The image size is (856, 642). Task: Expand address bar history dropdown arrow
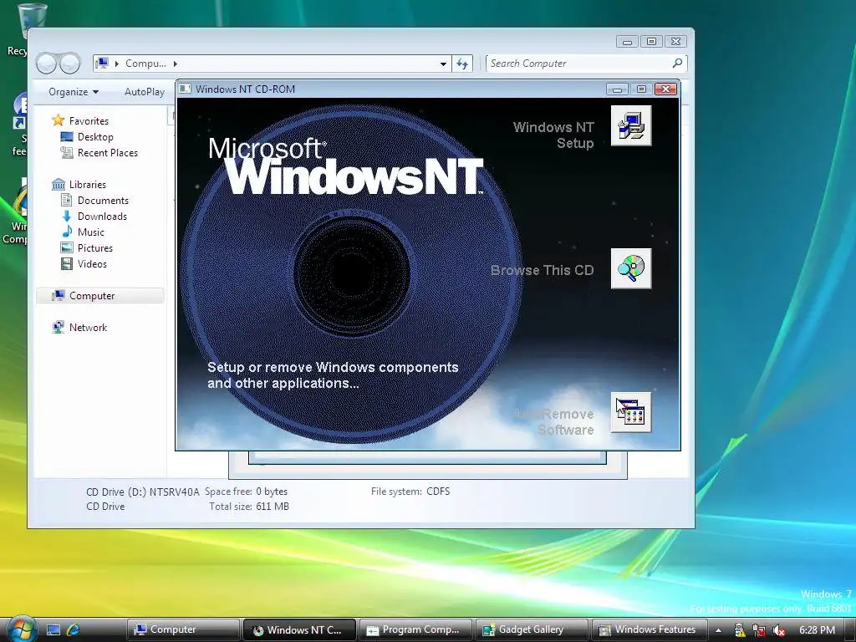tap(443, 64)
